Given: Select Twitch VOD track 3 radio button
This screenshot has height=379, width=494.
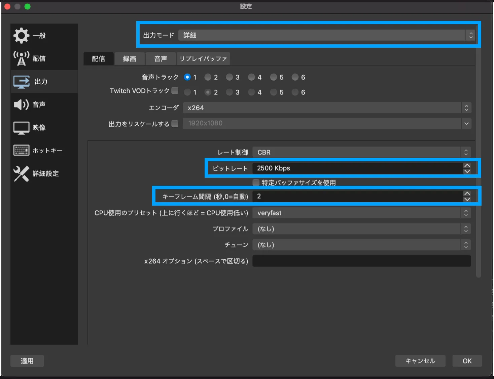Looking at the screenshot, I should point(230,92).
